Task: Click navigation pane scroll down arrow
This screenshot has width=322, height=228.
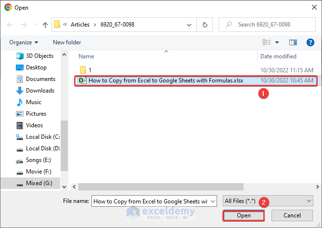Action: click(x=64, y=187)
